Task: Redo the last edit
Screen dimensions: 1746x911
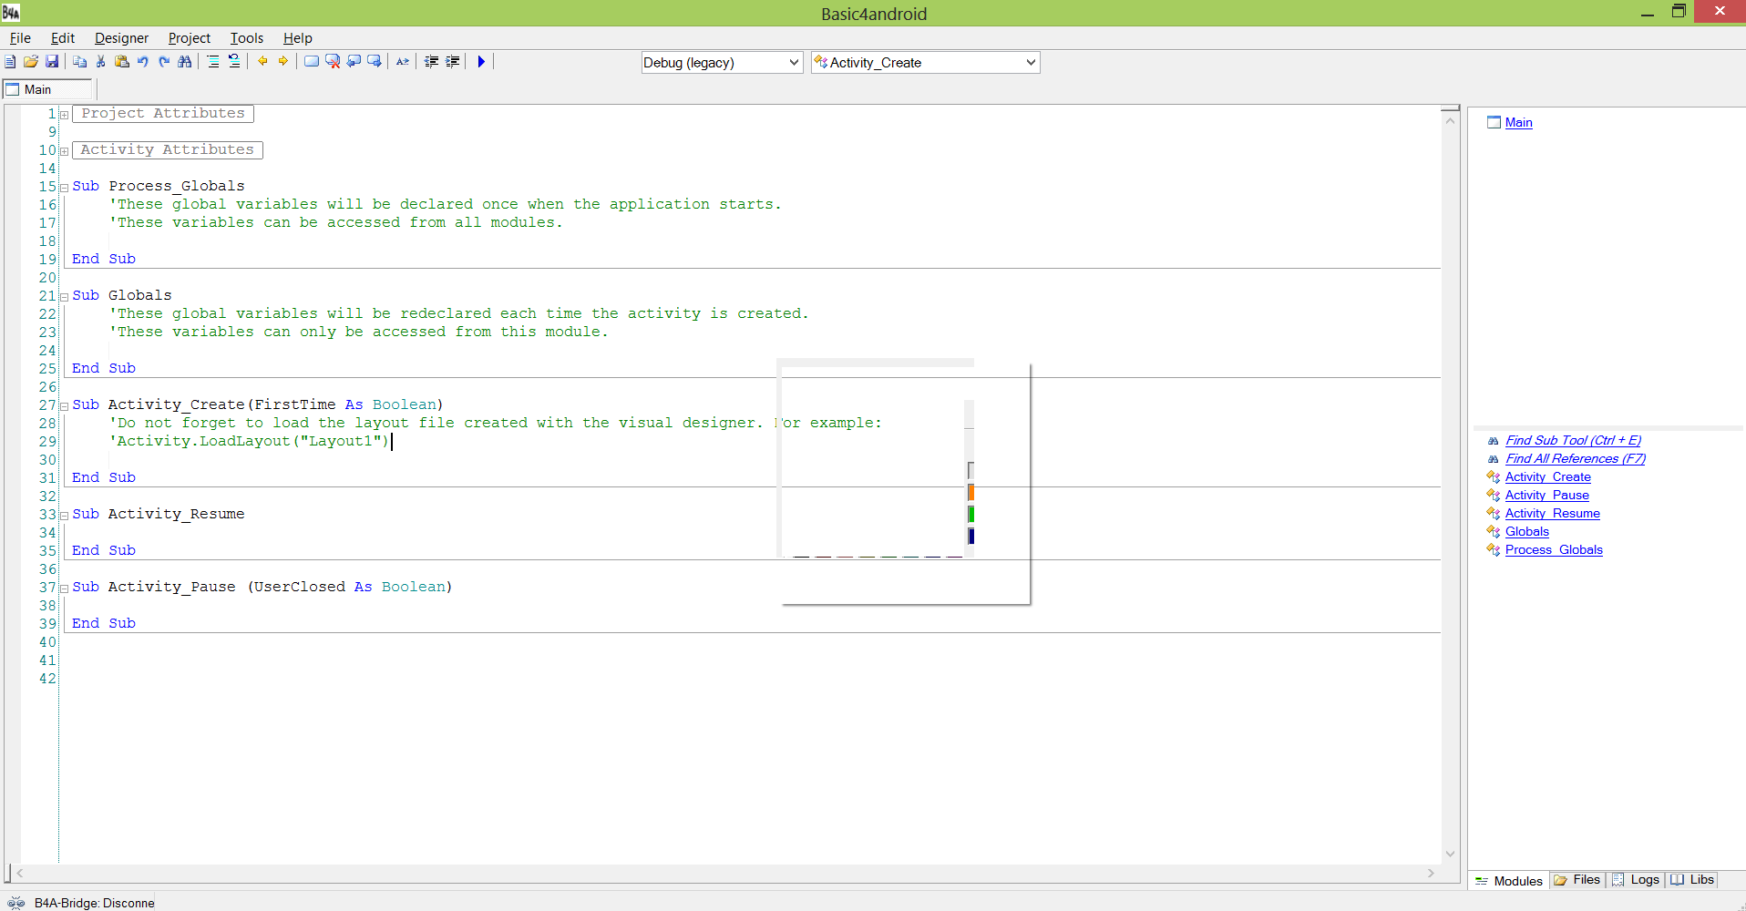Action: point(164,62)
